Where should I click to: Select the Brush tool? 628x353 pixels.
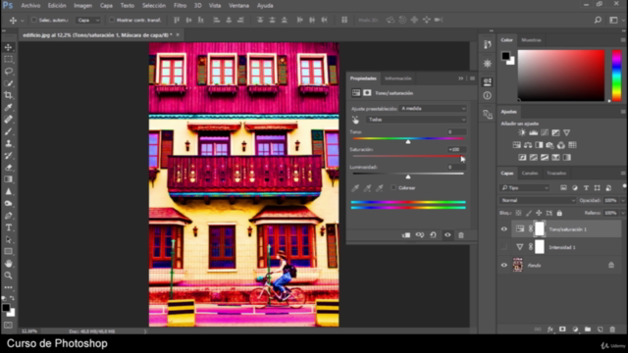(x=9, y=131)
